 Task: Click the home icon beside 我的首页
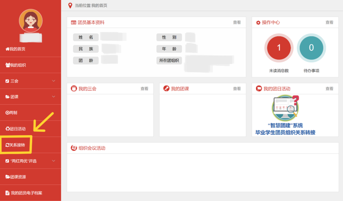point(8,49)
